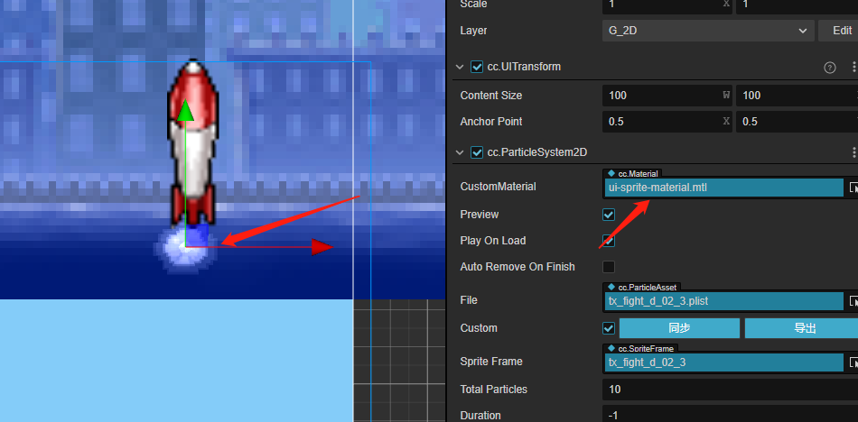Toggle the Play On Load checkbox
Image resolution: width=858 pixels, height=422 pixels.
tap(609, 241)
